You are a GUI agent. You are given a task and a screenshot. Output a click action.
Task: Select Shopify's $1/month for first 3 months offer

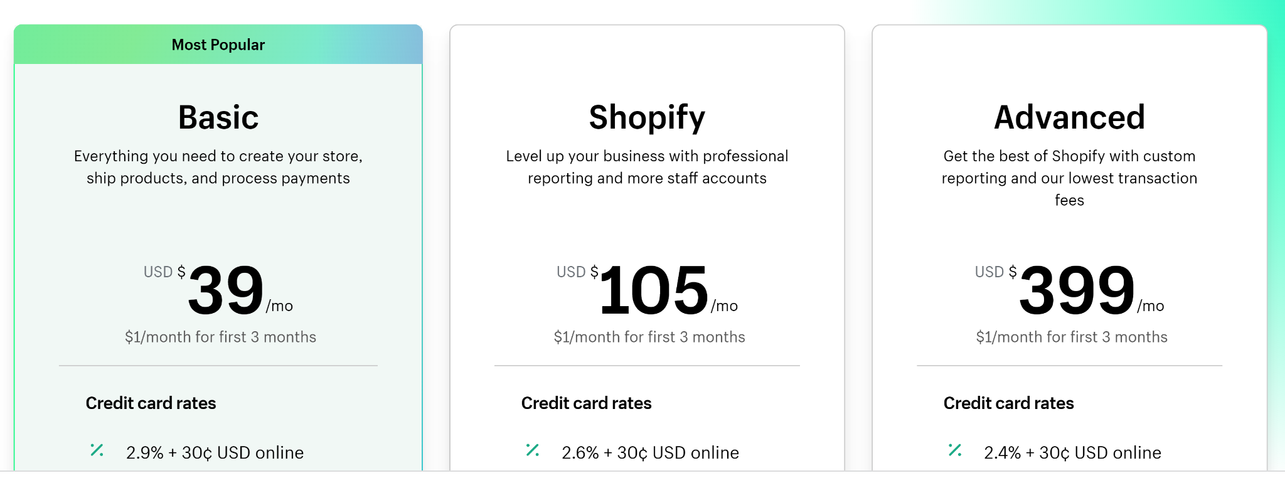649,337
